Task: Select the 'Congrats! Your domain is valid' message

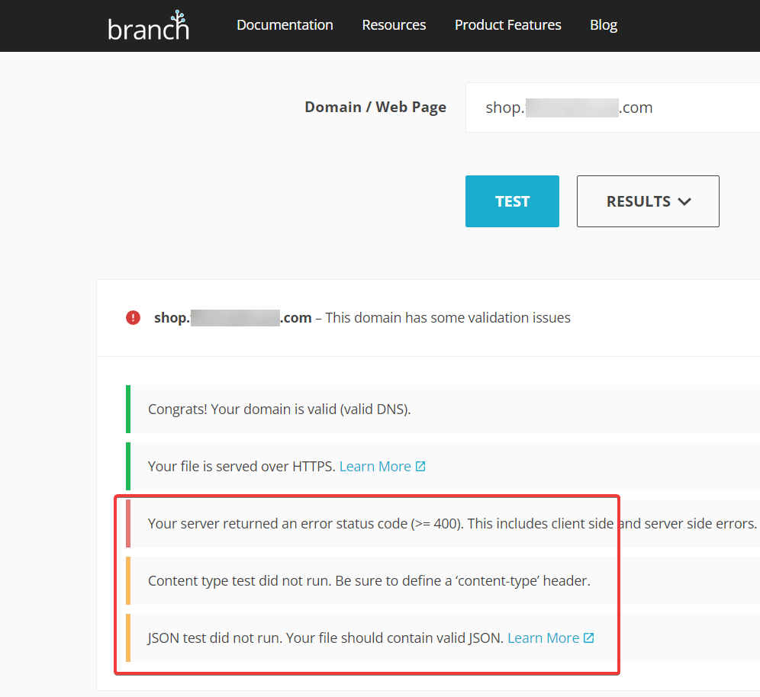Action: click(279, 410)
